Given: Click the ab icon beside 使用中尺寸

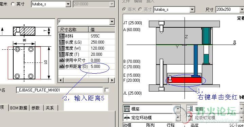Looking at the screenshot, I should (62, 60).
